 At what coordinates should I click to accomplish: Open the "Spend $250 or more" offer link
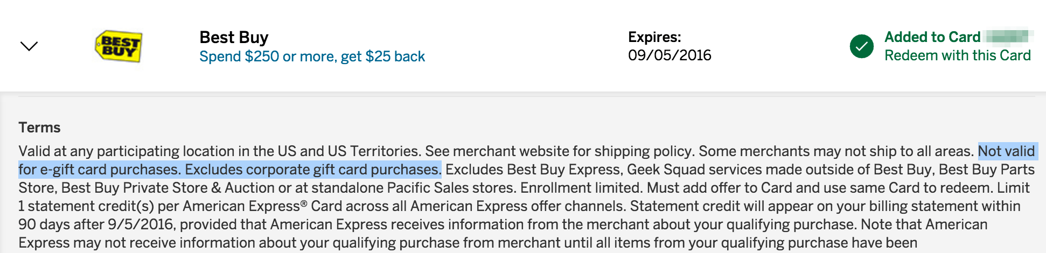[312, 57]
